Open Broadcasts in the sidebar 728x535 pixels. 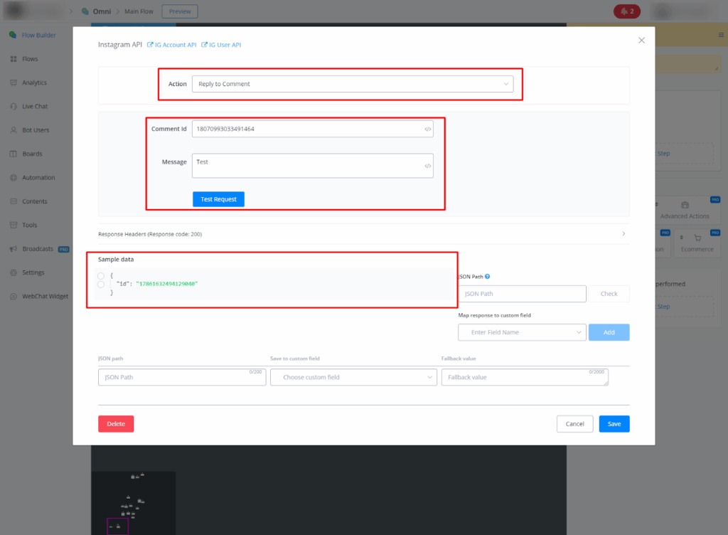pyautogui.click(x=37, y=249)
